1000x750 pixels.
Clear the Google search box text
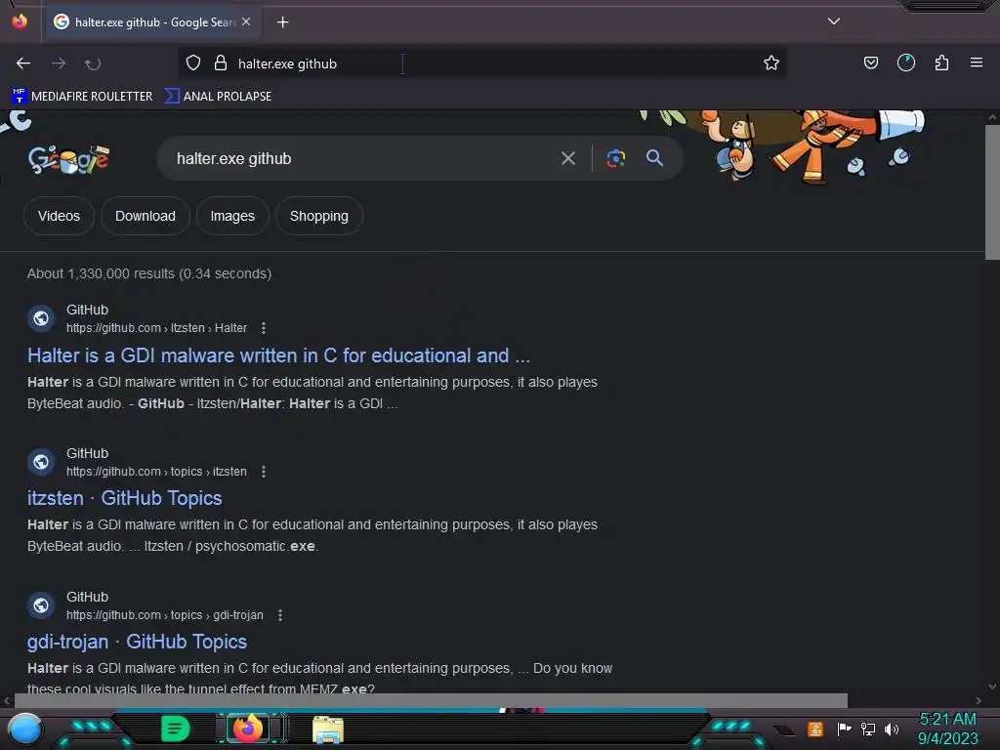567,158
